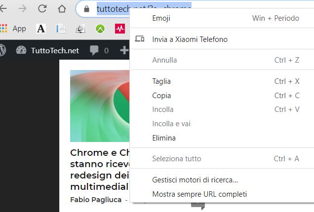Enable Mostra sempre URL completi
Viewport: 314px width, 212px height.
coord(199,194)
